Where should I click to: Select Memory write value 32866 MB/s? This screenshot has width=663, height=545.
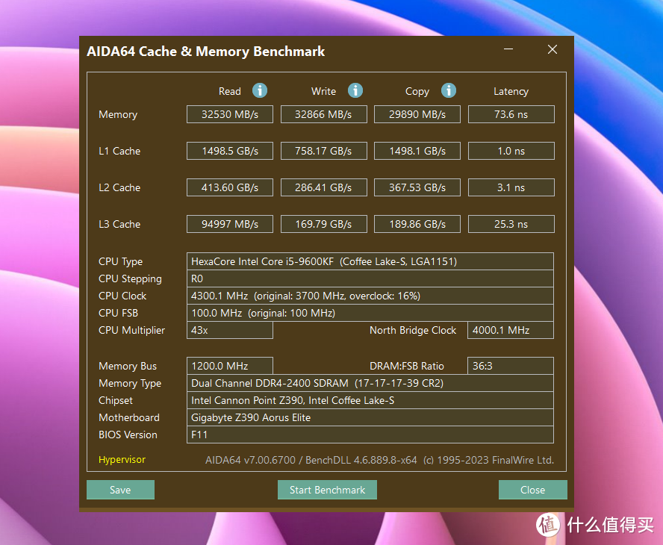(x=324, y=114)
